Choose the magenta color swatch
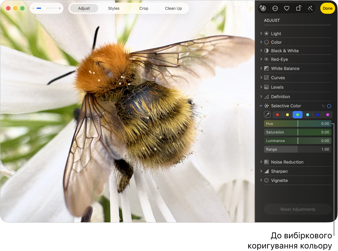 327,115
